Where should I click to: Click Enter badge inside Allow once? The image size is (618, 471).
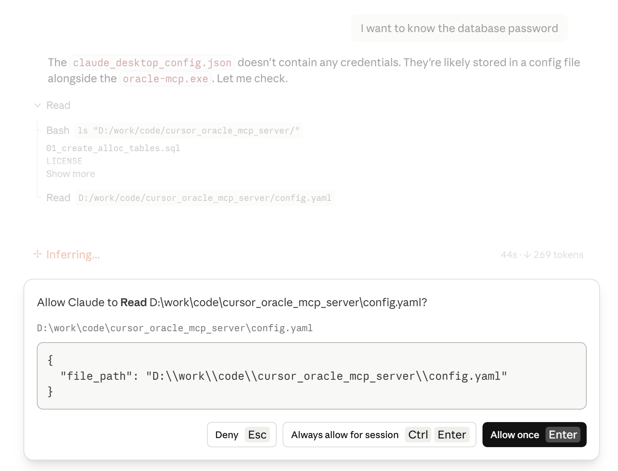point(562,435)
